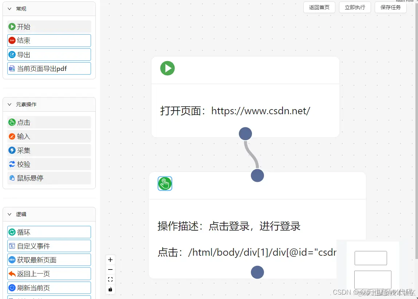Click the 鼠标悬停 list item label
The height and width of the screenshot is (299, 418).
coord(30,178)
